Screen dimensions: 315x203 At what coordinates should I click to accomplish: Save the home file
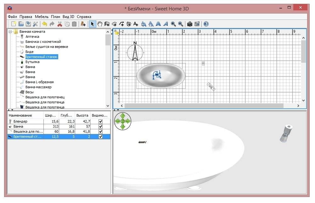coord(28,24)
